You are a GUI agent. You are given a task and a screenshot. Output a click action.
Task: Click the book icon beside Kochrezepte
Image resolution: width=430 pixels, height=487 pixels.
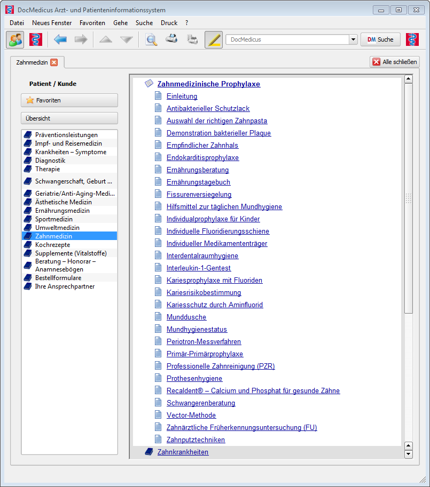[x=28, y=244]
